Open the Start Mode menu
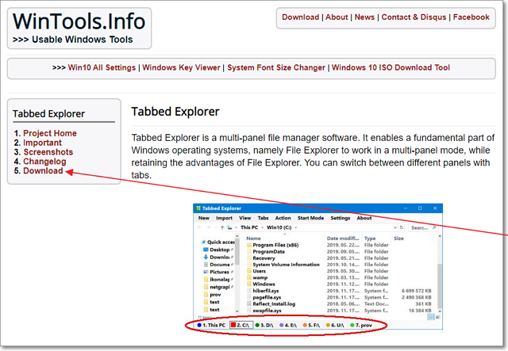Screen dimensions: 508x351 (310, 218)
